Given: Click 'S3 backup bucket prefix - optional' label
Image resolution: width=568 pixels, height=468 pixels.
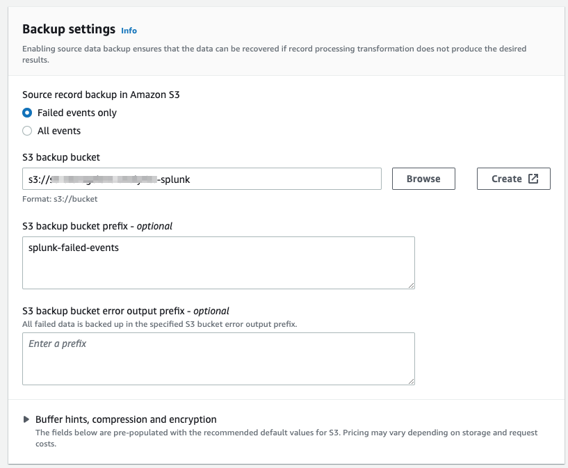Looking at the screenshot, I should tap(97, 226).
